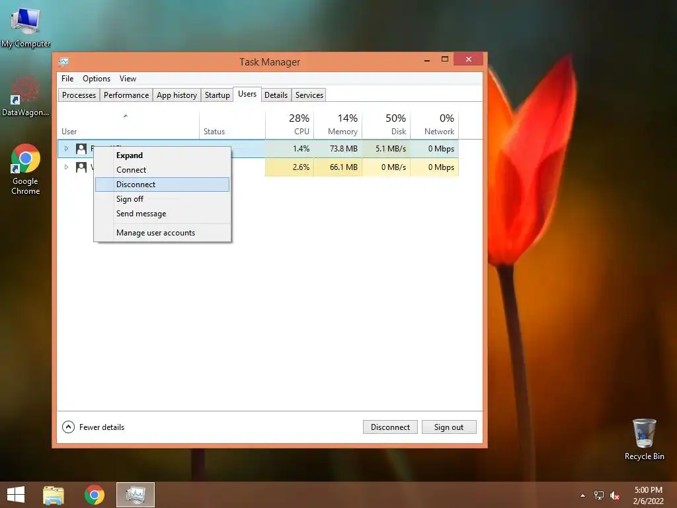The width and height of the screenshot is (677, 508).
Task: Open Chrome from the taskbar
Action: [x=94, y=495]
